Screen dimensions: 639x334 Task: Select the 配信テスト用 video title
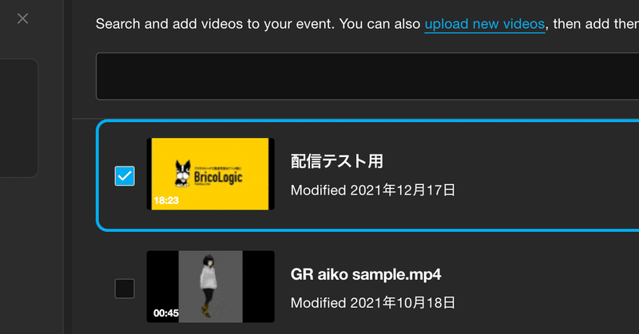(336, 161)
